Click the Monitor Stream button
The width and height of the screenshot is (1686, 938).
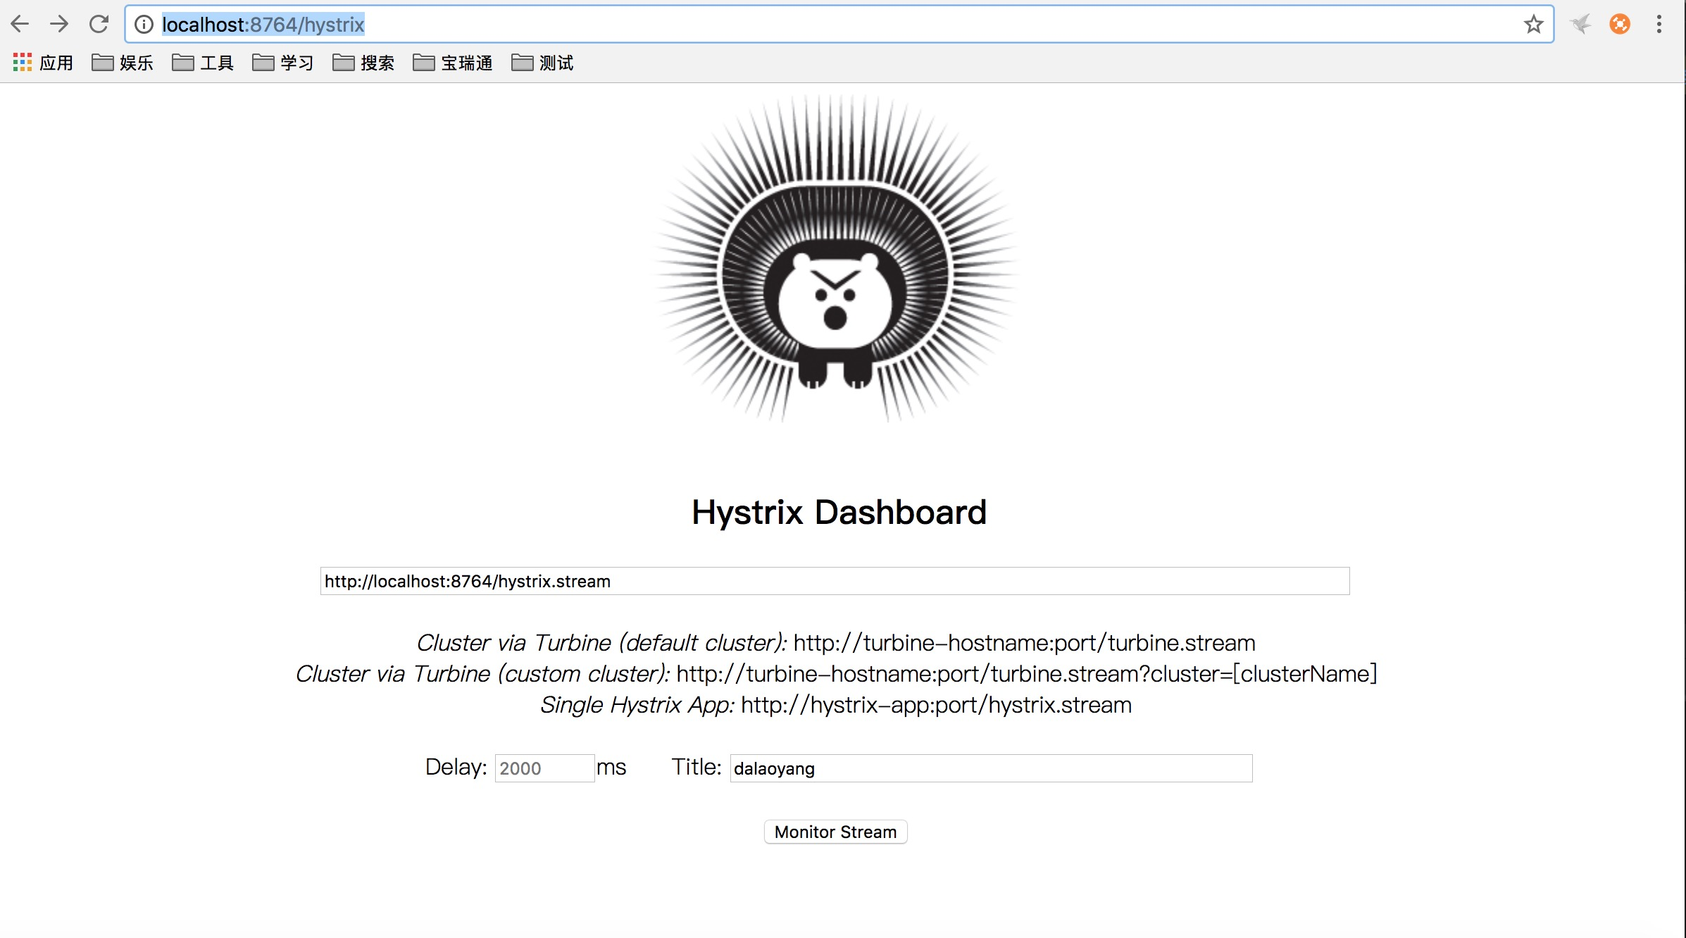835,832
